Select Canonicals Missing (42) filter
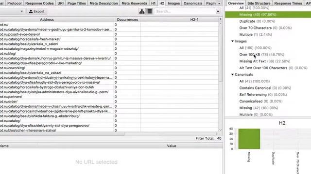This screenshot has width=311, height=174. coord(259,108)
